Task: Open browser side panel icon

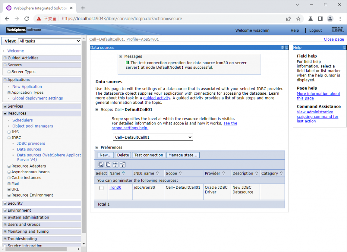Action: click(320, 19)
